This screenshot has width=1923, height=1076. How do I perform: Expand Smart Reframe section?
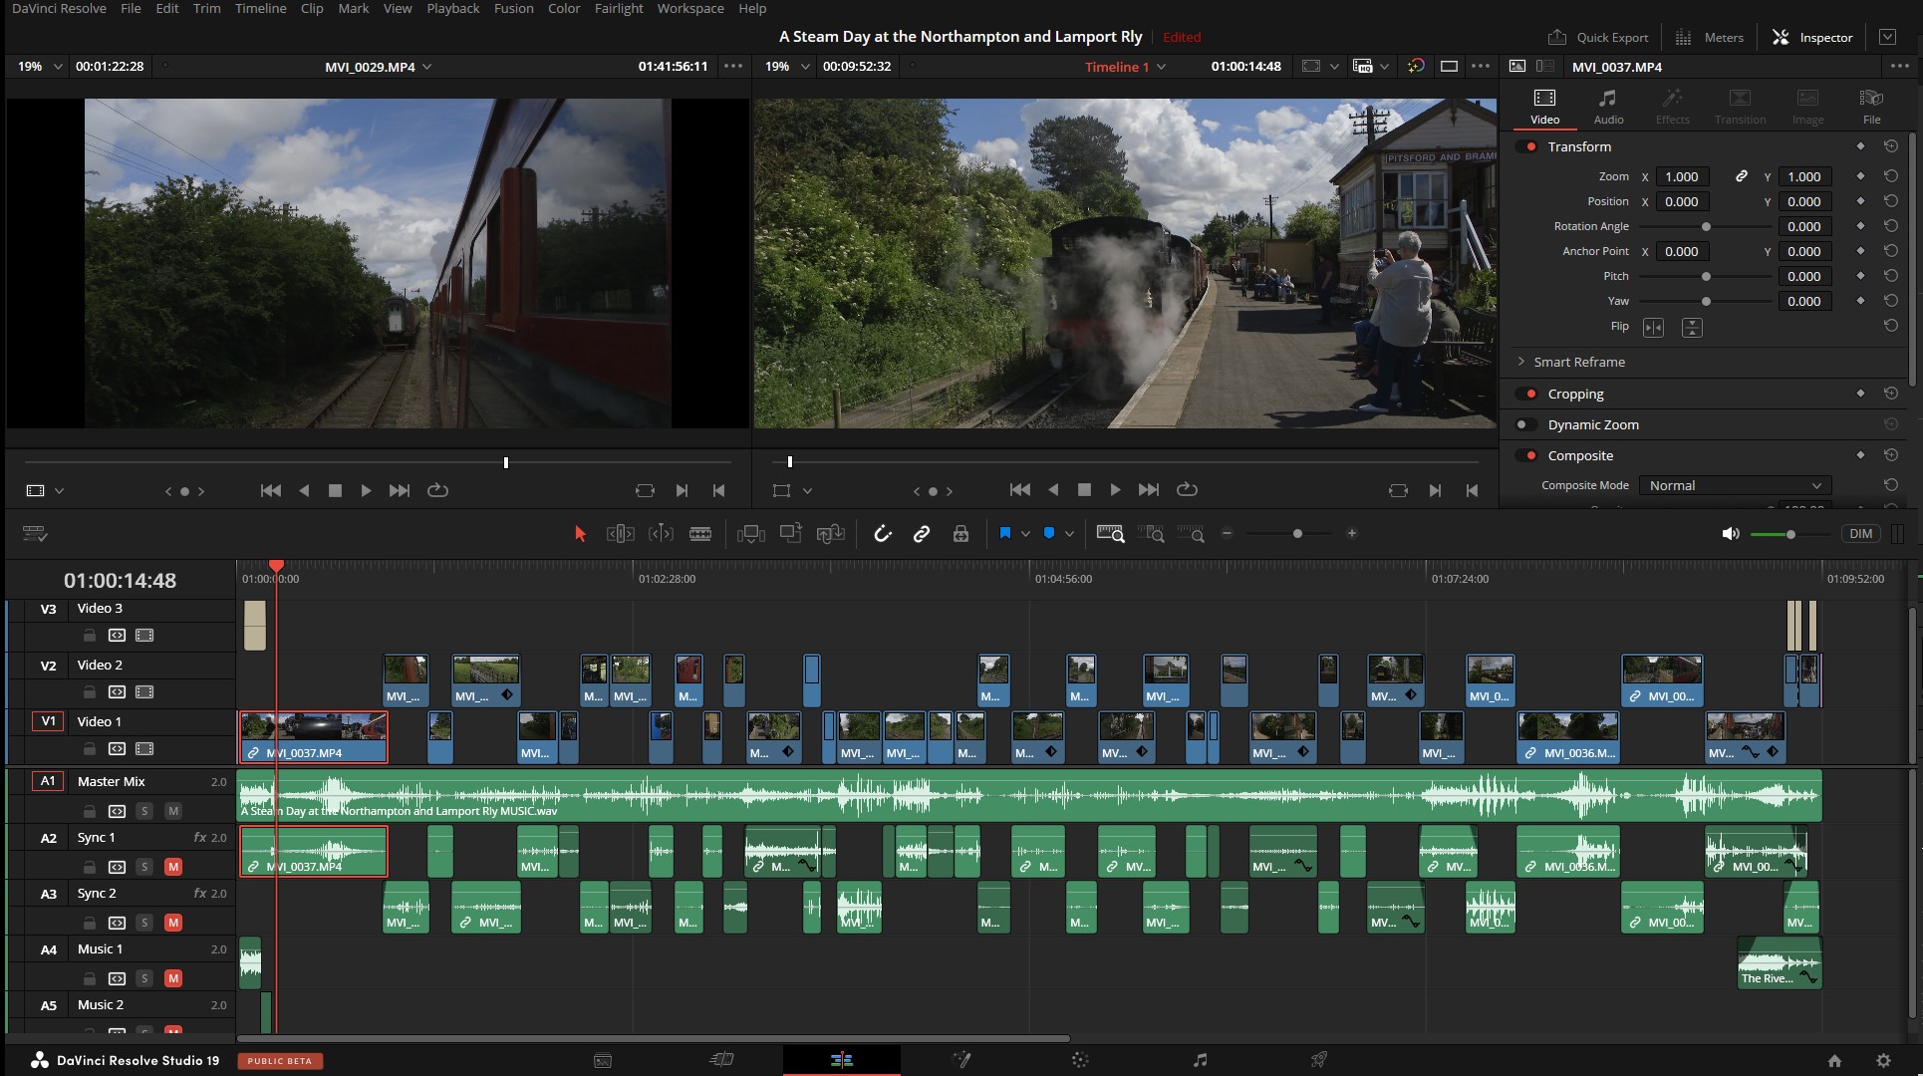pos(1521,362)
